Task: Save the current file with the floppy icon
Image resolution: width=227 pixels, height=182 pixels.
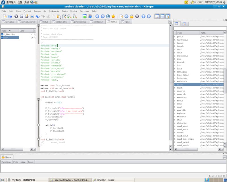Action: [x=22, y=16]
